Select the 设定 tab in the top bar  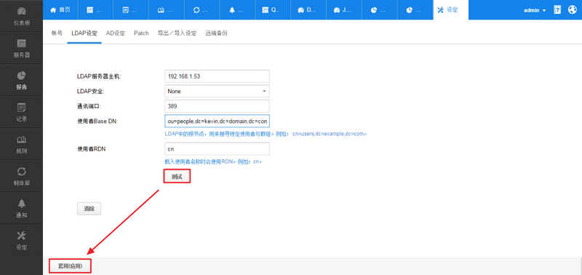coord(450,10)
